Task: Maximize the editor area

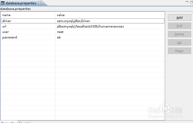Action: click(192, 2)
